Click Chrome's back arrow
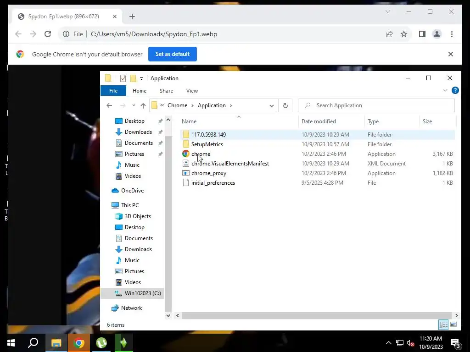The height and width of the screenshot is (352, 470). (x=18, y=34)
